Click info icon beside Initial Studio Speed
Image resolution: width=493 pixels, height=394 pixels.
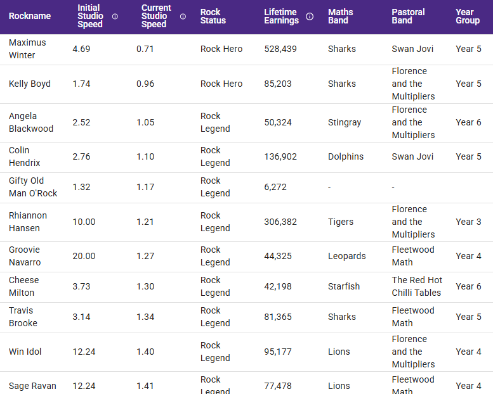tap(115, 16)
